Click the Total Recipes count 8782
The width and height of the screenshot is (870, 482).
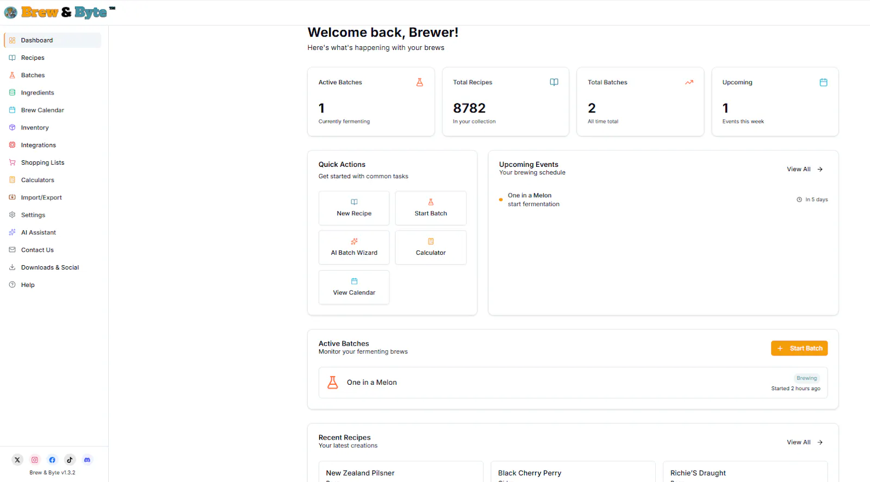point(469,108)
